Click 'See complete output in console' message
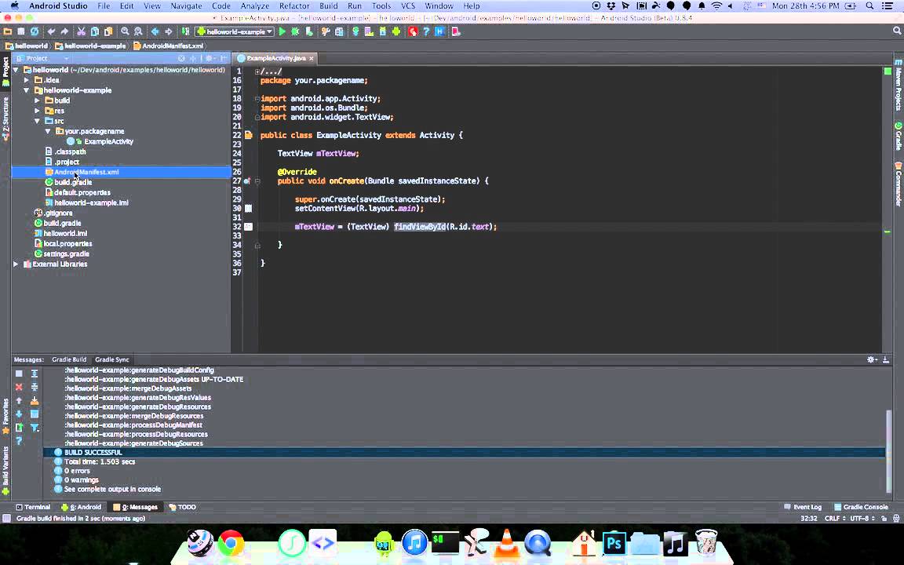 pos(112,489)
